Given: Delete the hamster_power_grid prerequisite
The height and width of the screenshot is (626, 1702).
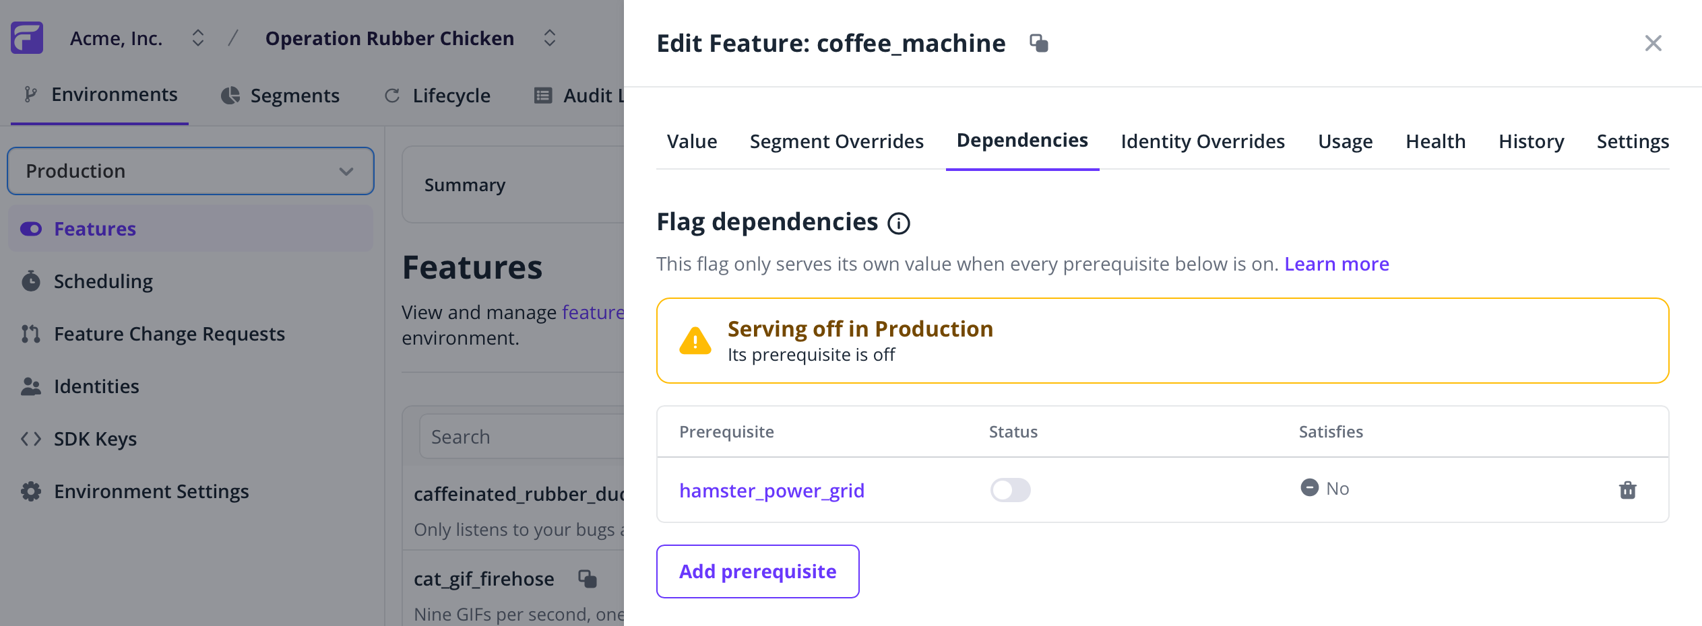Looking at the screenshot, I should pyautogui.click(x=1628, y=490).
